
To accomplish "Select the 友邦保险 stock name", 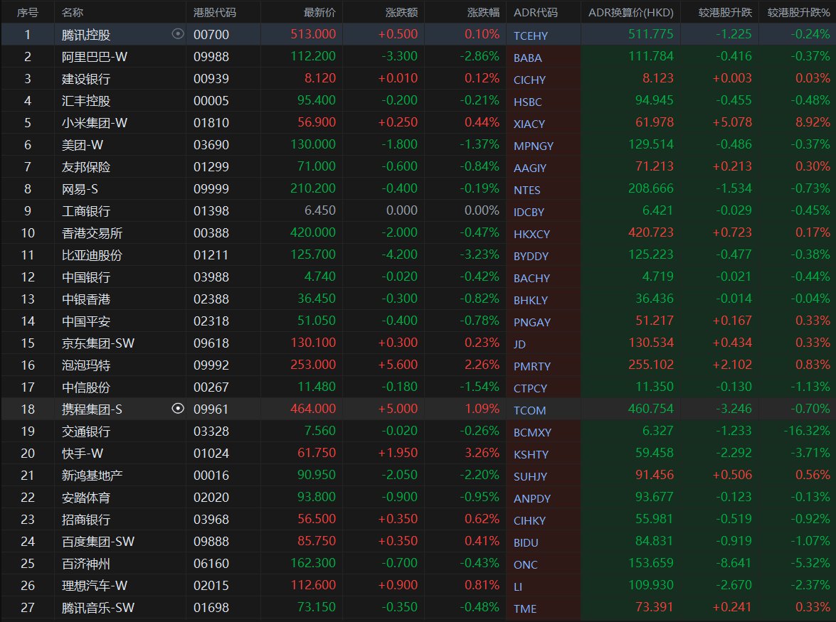I will [86, 166].
